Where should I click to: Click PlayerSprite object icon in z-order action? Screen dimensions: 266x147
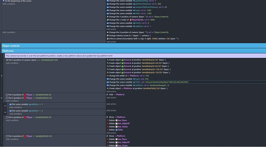coord(130,20)
